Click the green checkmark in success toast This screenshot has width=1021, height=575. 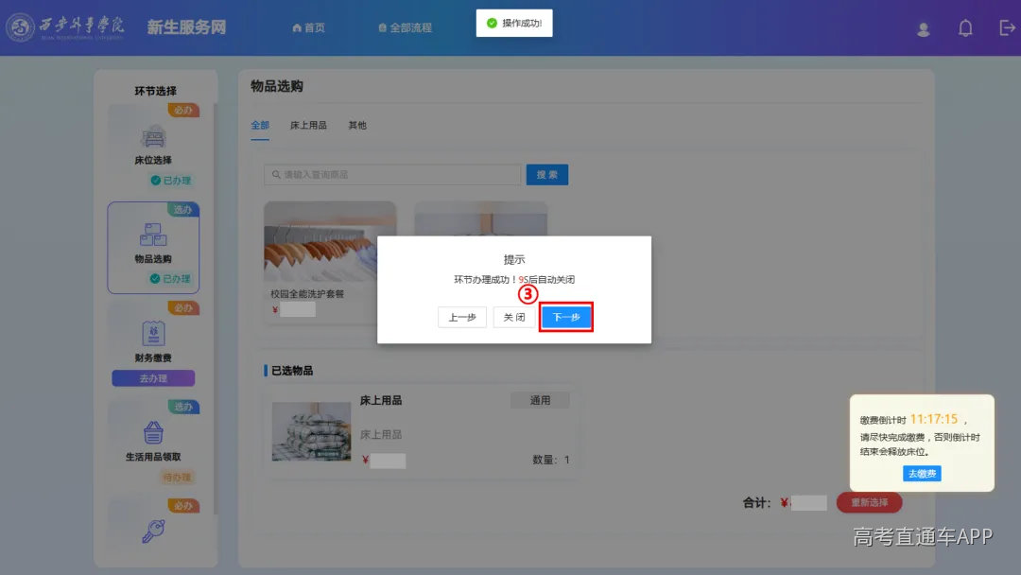click(x=493, y=23)
